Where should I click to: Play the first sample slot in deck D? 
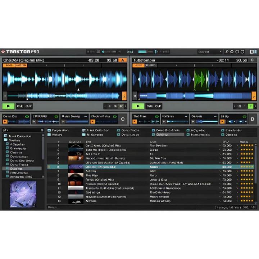pos(135,122)
